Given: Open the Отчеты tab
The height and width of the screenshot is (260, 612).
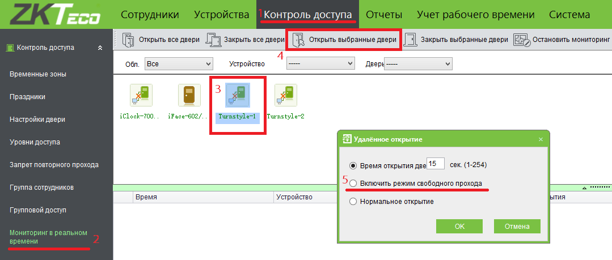Looking at the screenshot, I should tap(384, 15).
